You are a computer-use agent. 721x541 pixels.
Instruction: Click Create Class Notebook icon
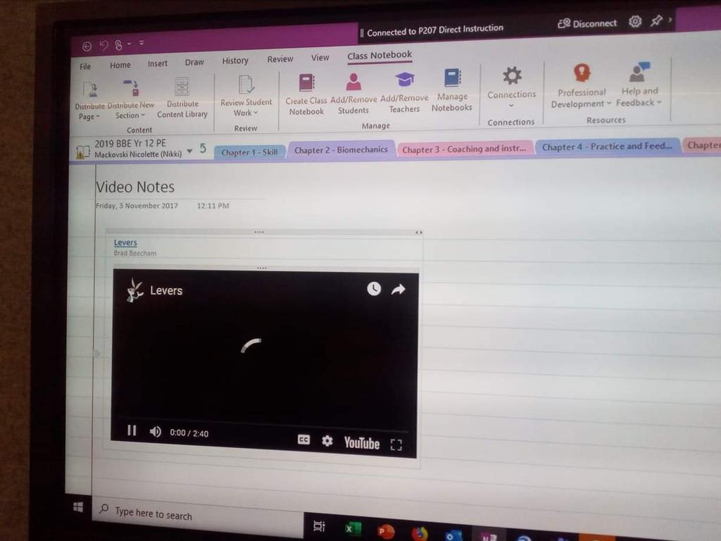[306, 83]
